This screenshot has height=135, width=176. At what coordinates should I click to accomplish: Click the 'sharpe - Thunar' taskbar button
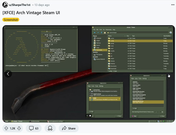[20, 121]
